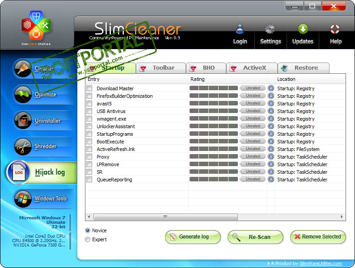
Task: Select the Novice radio button
Action: click(x=88, y=230)
